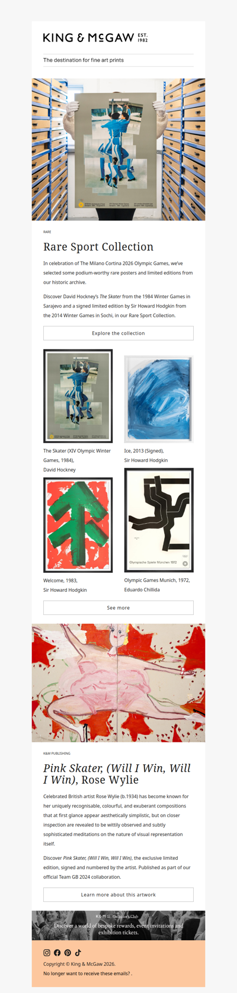The image size is (237, 993).
Task: Click the King & McGaw logo
Action: (x=95, y=38)
